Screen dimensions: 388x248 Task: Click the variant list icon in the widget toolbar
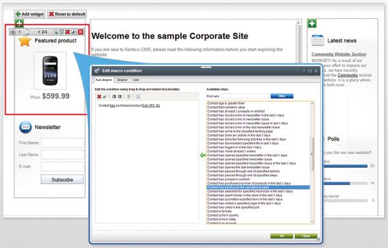point(61,32)
